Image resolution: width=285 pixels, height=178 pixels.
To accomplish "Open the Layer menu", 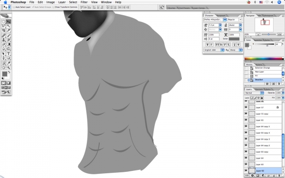I will coord(62,2).
